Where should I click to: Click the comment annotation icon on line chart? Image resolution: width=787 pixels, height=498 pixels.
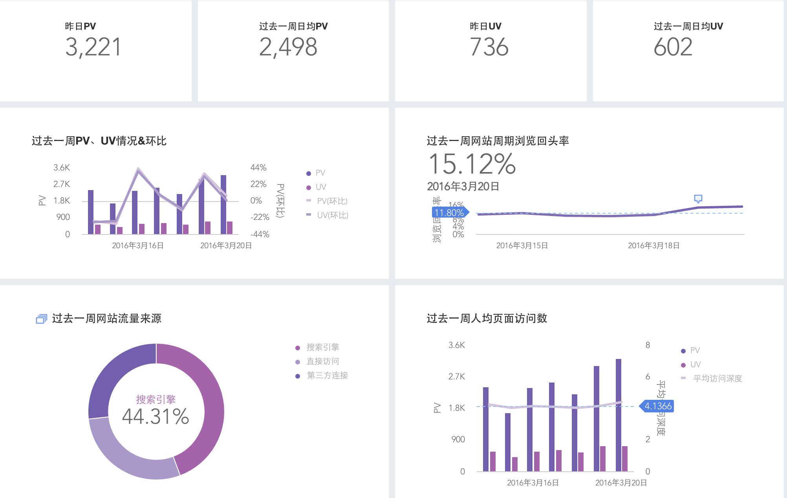point(698,198)
